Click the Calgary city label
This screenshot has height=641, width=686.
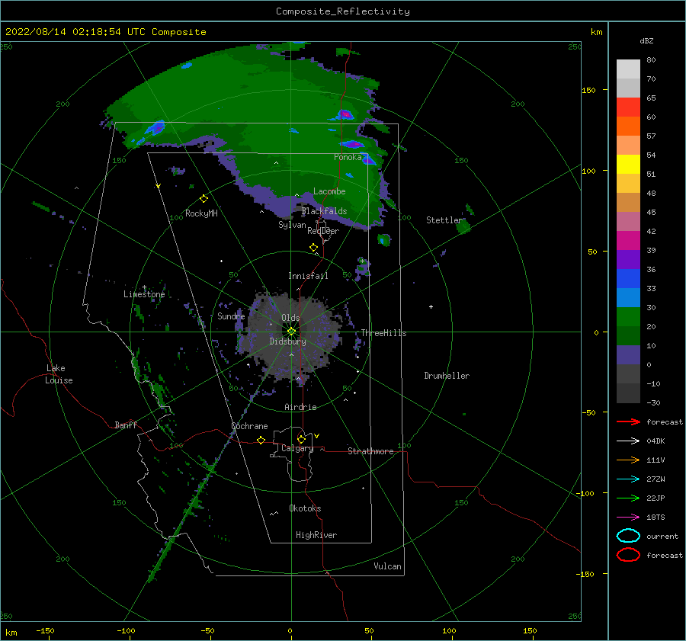(x=297, y=448)
